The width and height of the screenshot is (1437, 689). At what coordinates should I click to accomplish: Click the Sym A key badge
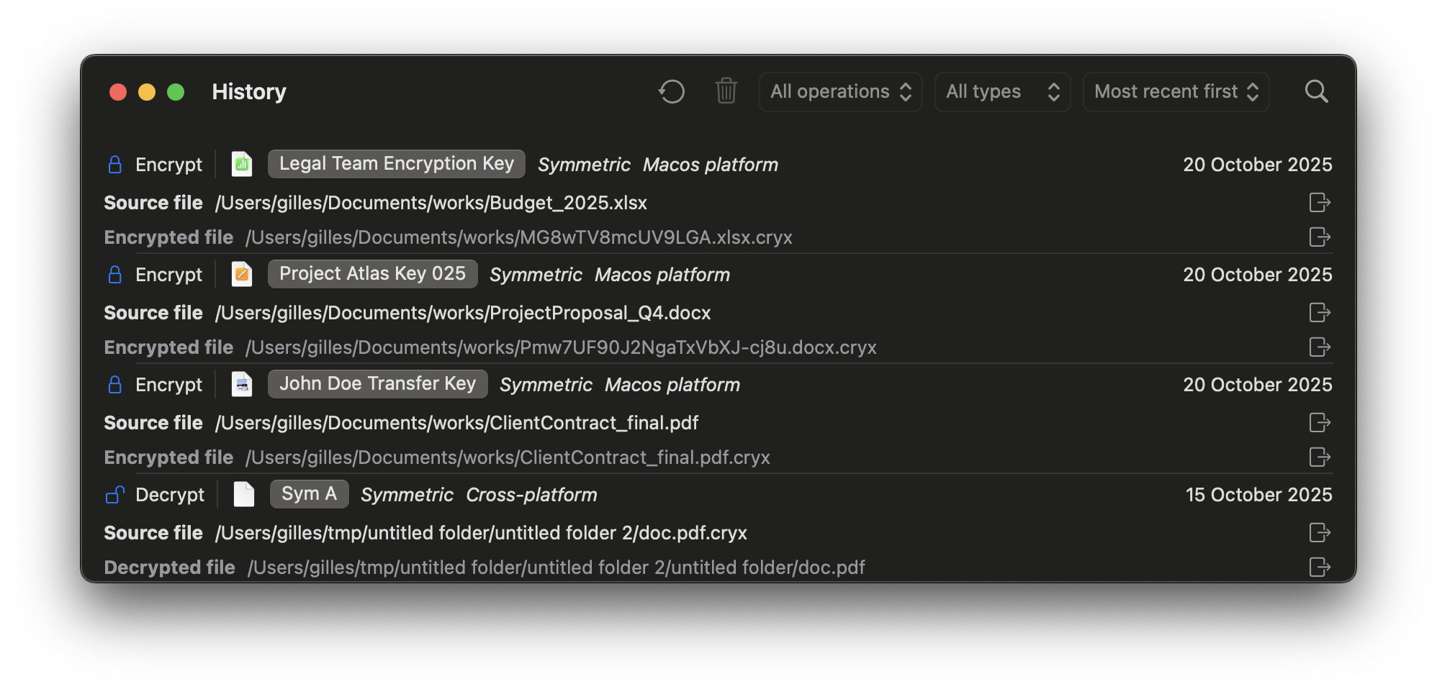309,493
